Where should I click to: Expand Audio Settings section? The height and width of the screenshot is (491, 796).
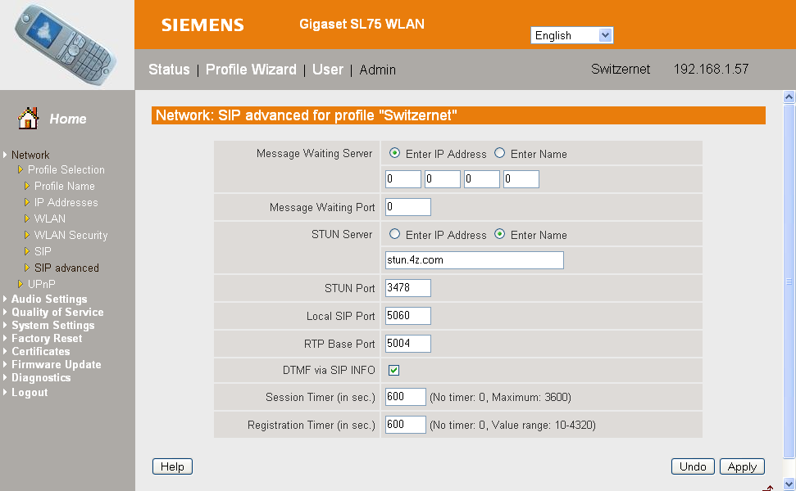point(48,299)
